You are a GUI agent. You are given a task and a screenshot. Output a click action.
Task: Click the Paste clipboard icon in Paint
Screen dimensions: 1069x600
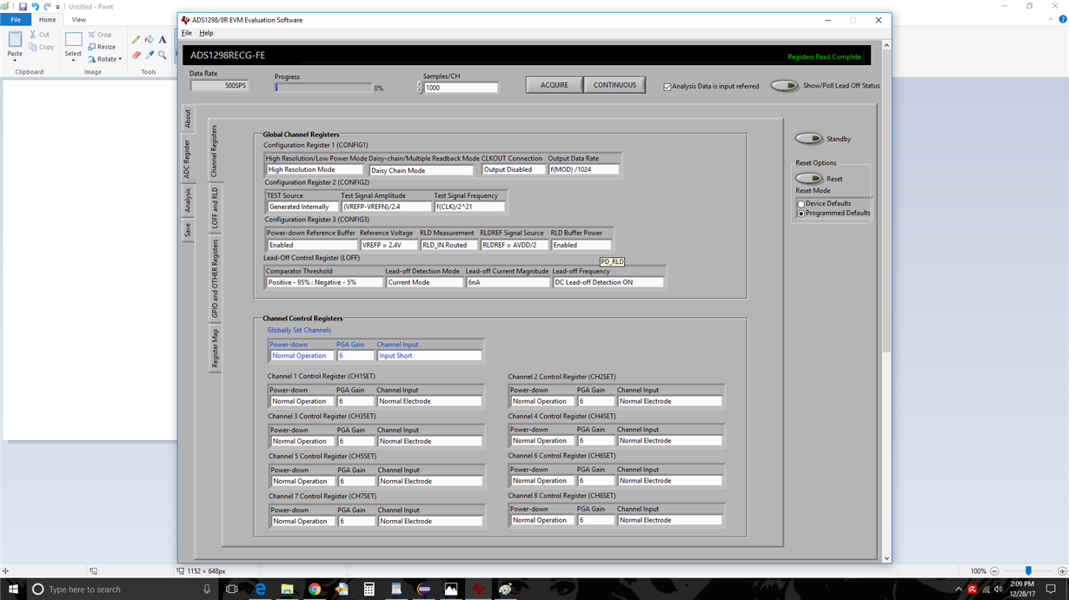coord(15,40)
